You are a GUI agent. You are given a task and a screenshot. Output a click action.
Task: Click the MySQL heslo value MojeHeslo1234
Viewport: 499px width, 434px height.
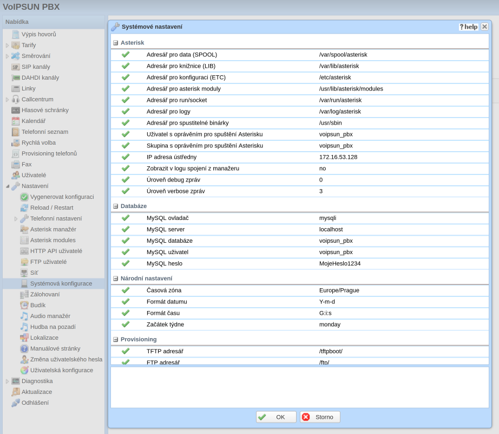[x=340, y=263]
